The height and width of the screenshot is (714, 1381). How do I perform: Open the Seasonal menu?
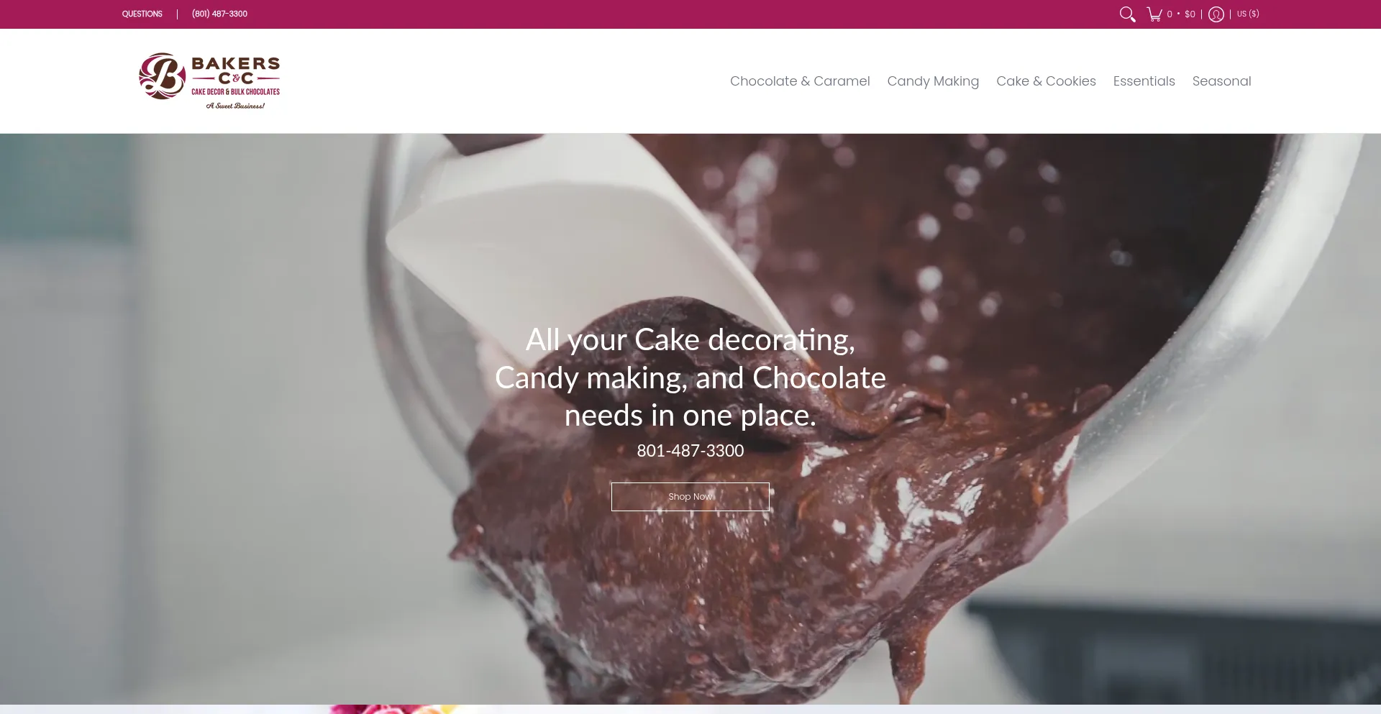[1221, 81]
